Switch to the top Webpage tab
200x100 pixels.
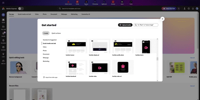click(x=64, y=14)
